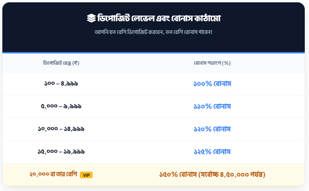Click the ১০০% বোনাস link text

[x=212, y=84]
